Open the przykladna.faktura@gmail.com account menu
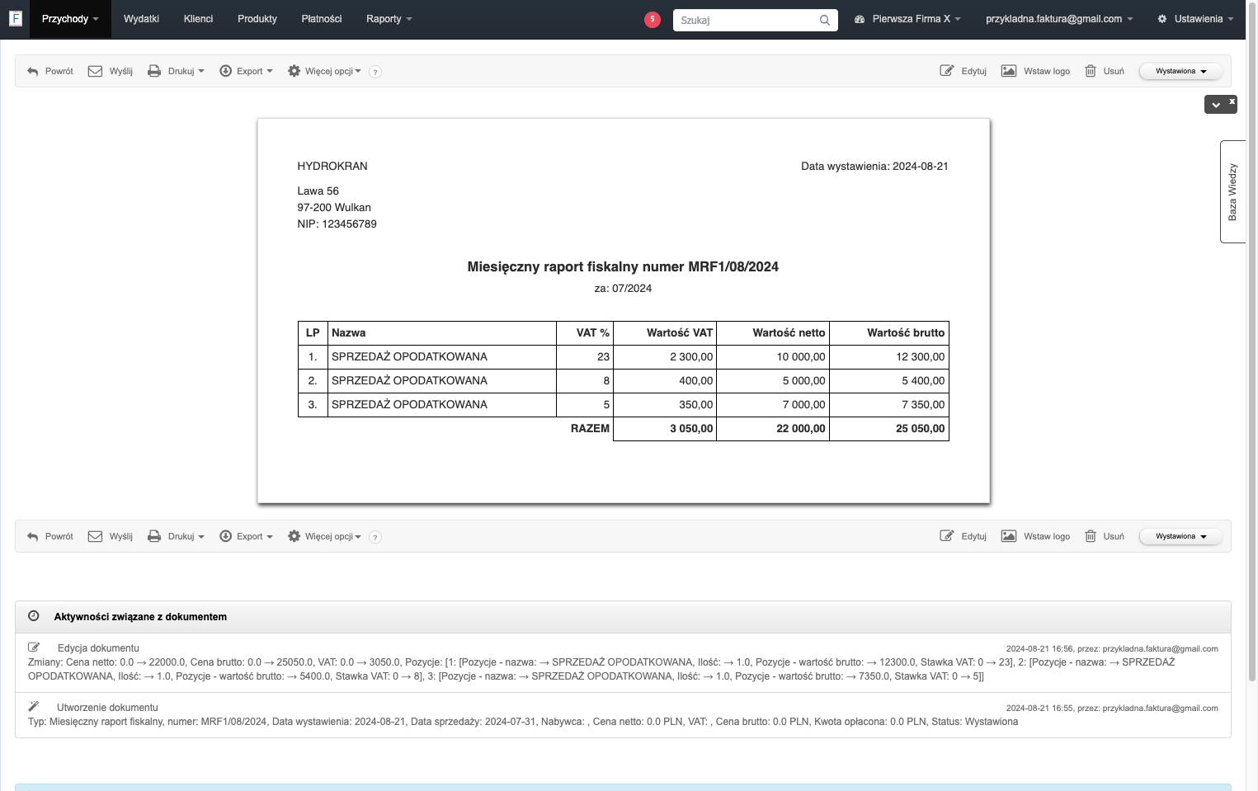The height and width of the screenshot is (791, 1258). point(1059,19)
